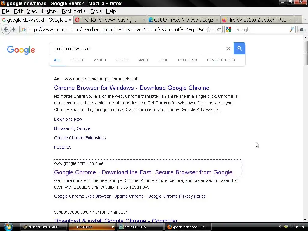Open SEARCH TOOLS options
The height and width of the screenshot is (231, 308).
click(x=221, y=60)
